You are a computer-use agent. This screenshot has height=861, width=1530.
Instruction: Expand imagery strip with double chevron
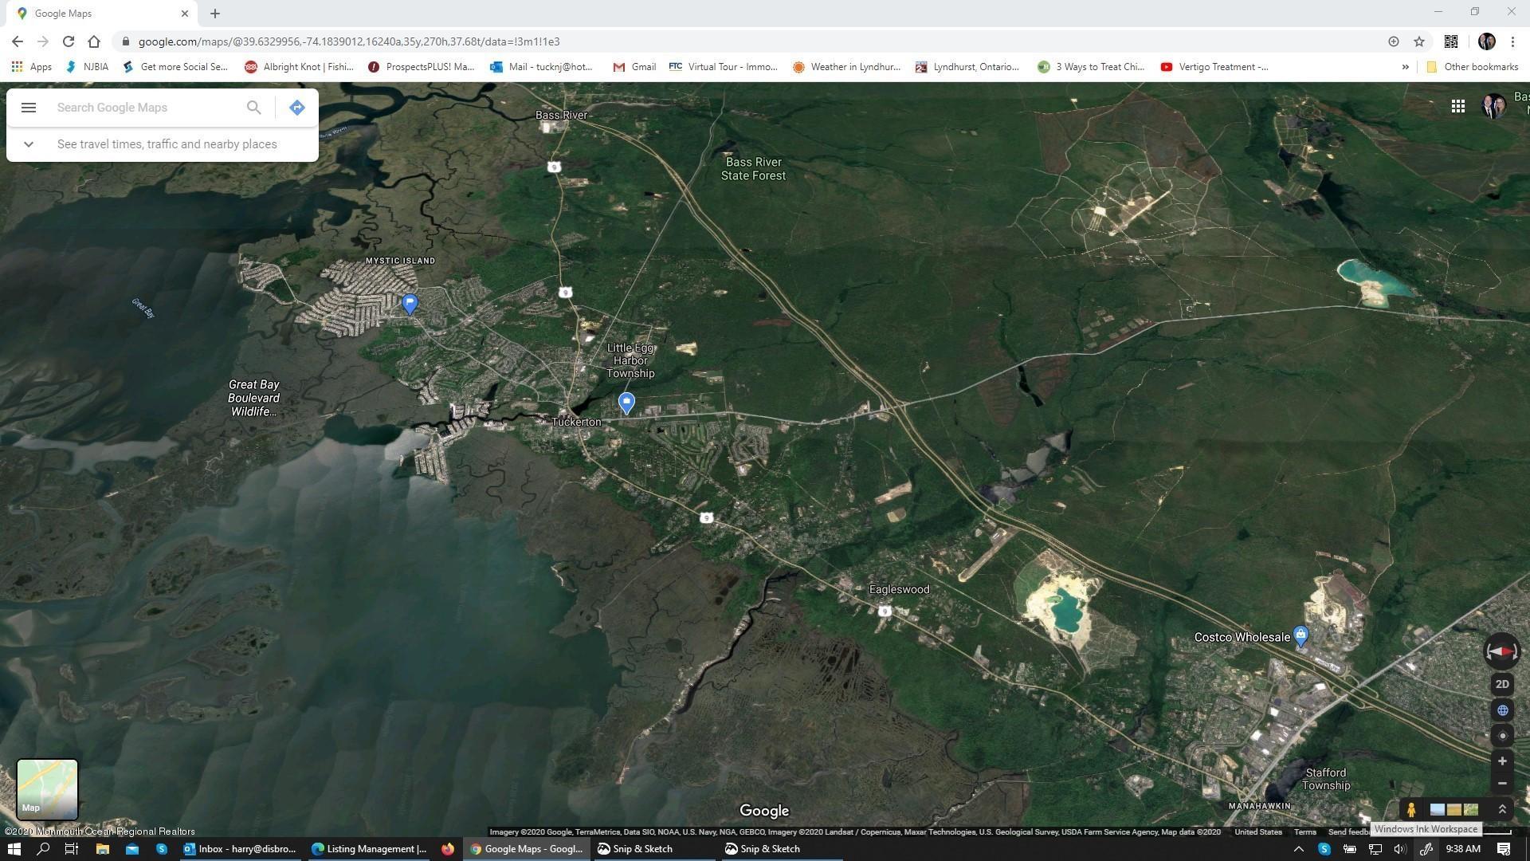[1502, 809]
